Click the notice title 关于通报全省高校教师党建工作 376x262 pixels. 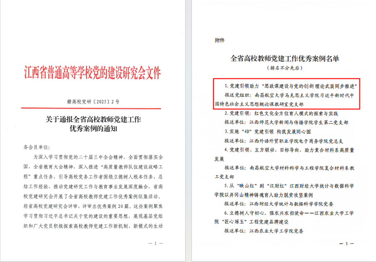[92, 120]
